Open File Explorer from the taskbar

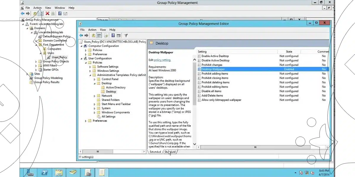[59, 172]
